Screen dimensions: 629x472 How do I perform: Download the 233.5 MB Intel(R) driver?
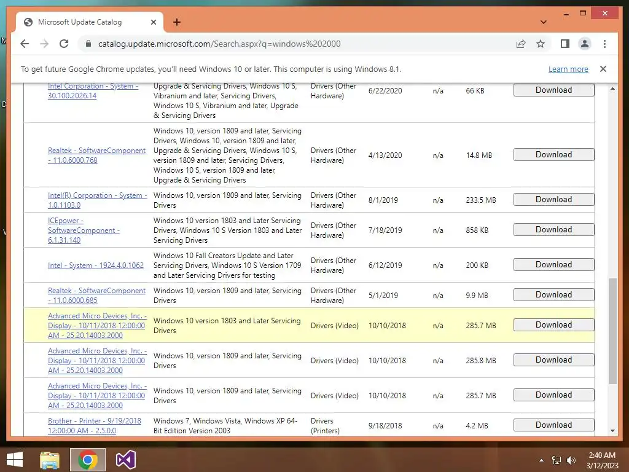[553, 200]
